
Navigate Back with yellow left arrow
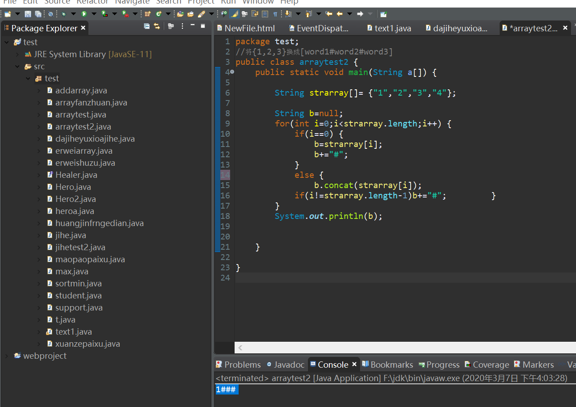[x=340, y=14]
